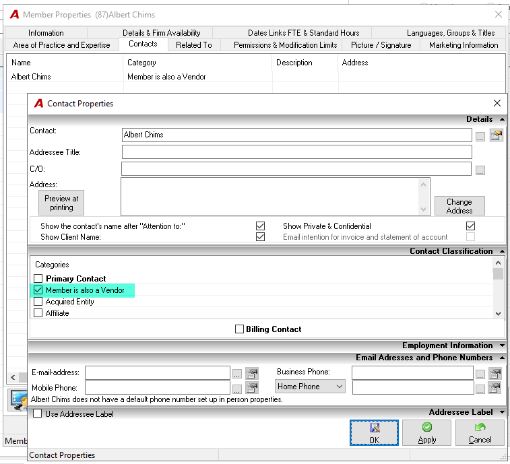Screen dimensions: 510x464
Task: Check the Affiliate category
Action: [x=38, y=312]
